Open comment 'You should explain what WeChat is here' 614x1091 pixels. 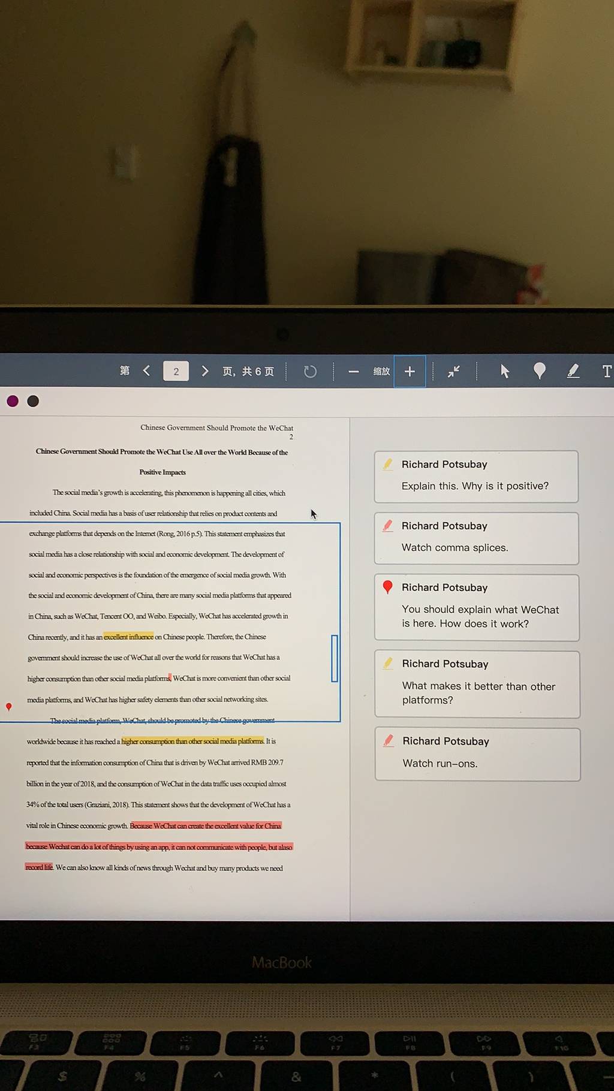[x=477, y=607]
